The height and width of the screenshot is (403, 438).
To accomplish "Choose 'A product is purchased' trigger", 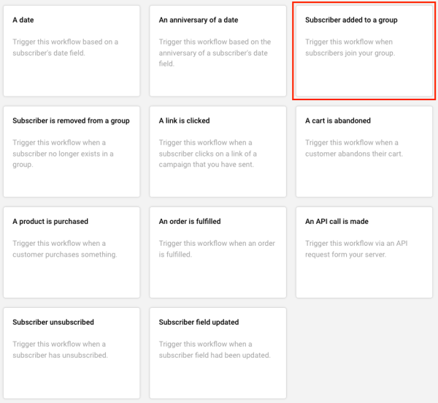I will pyautogui.click(x=72, y=252).
